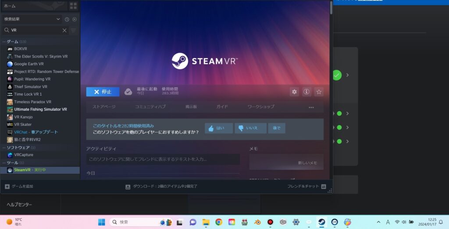Switch library to grid collections view
449x229 pixels.
[x=73, y=6]
